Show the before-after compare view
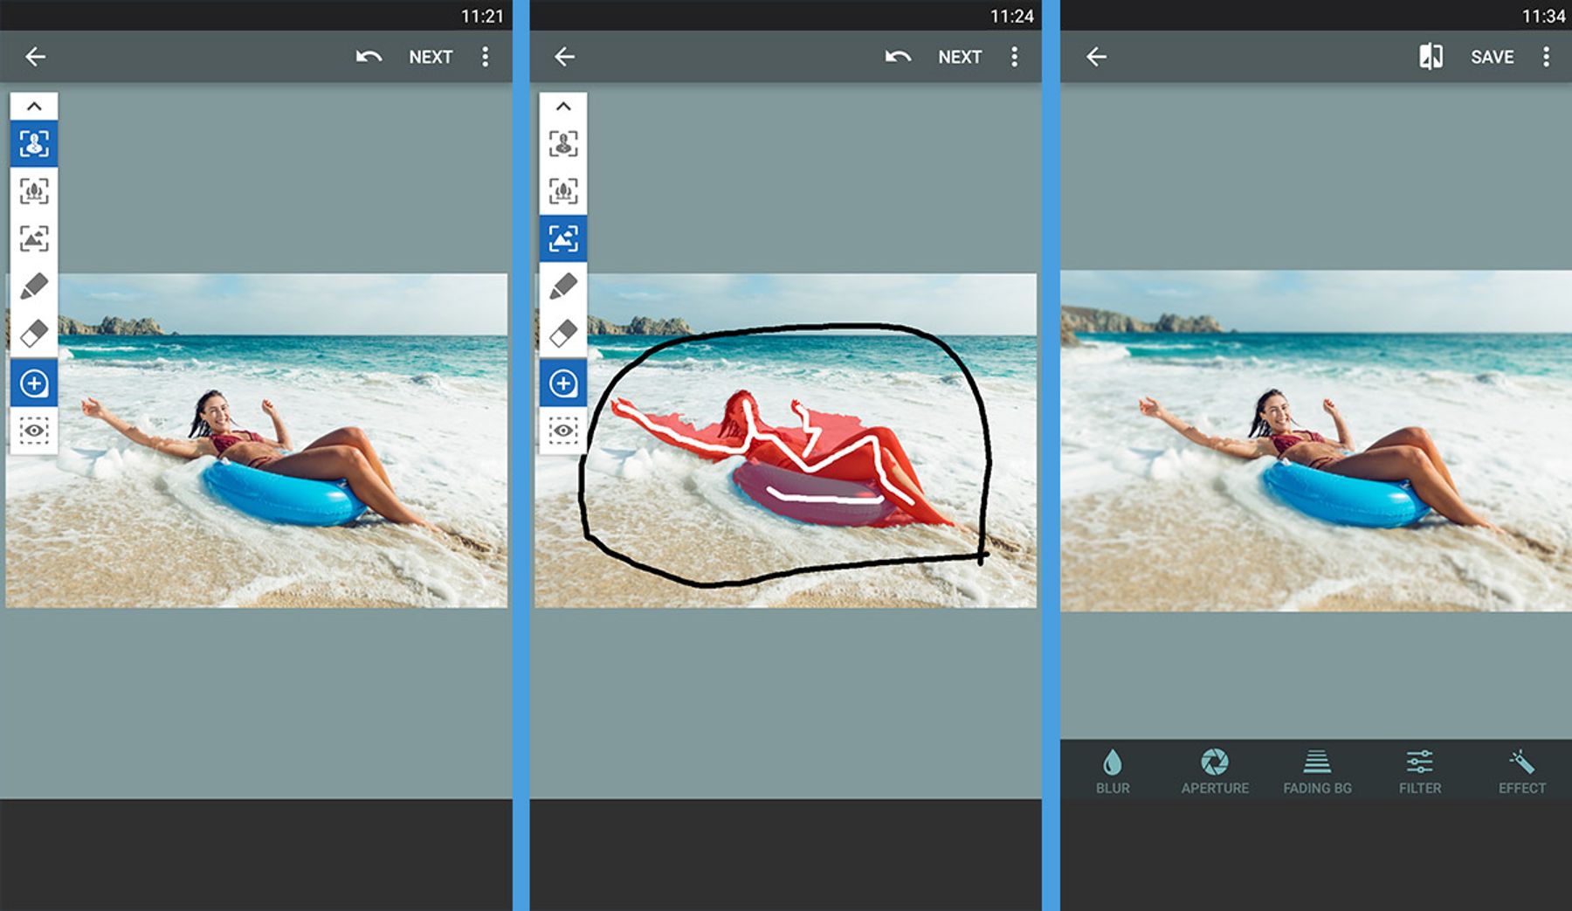This screenshot has height=911, width=1572. (x=1432, y=56)
